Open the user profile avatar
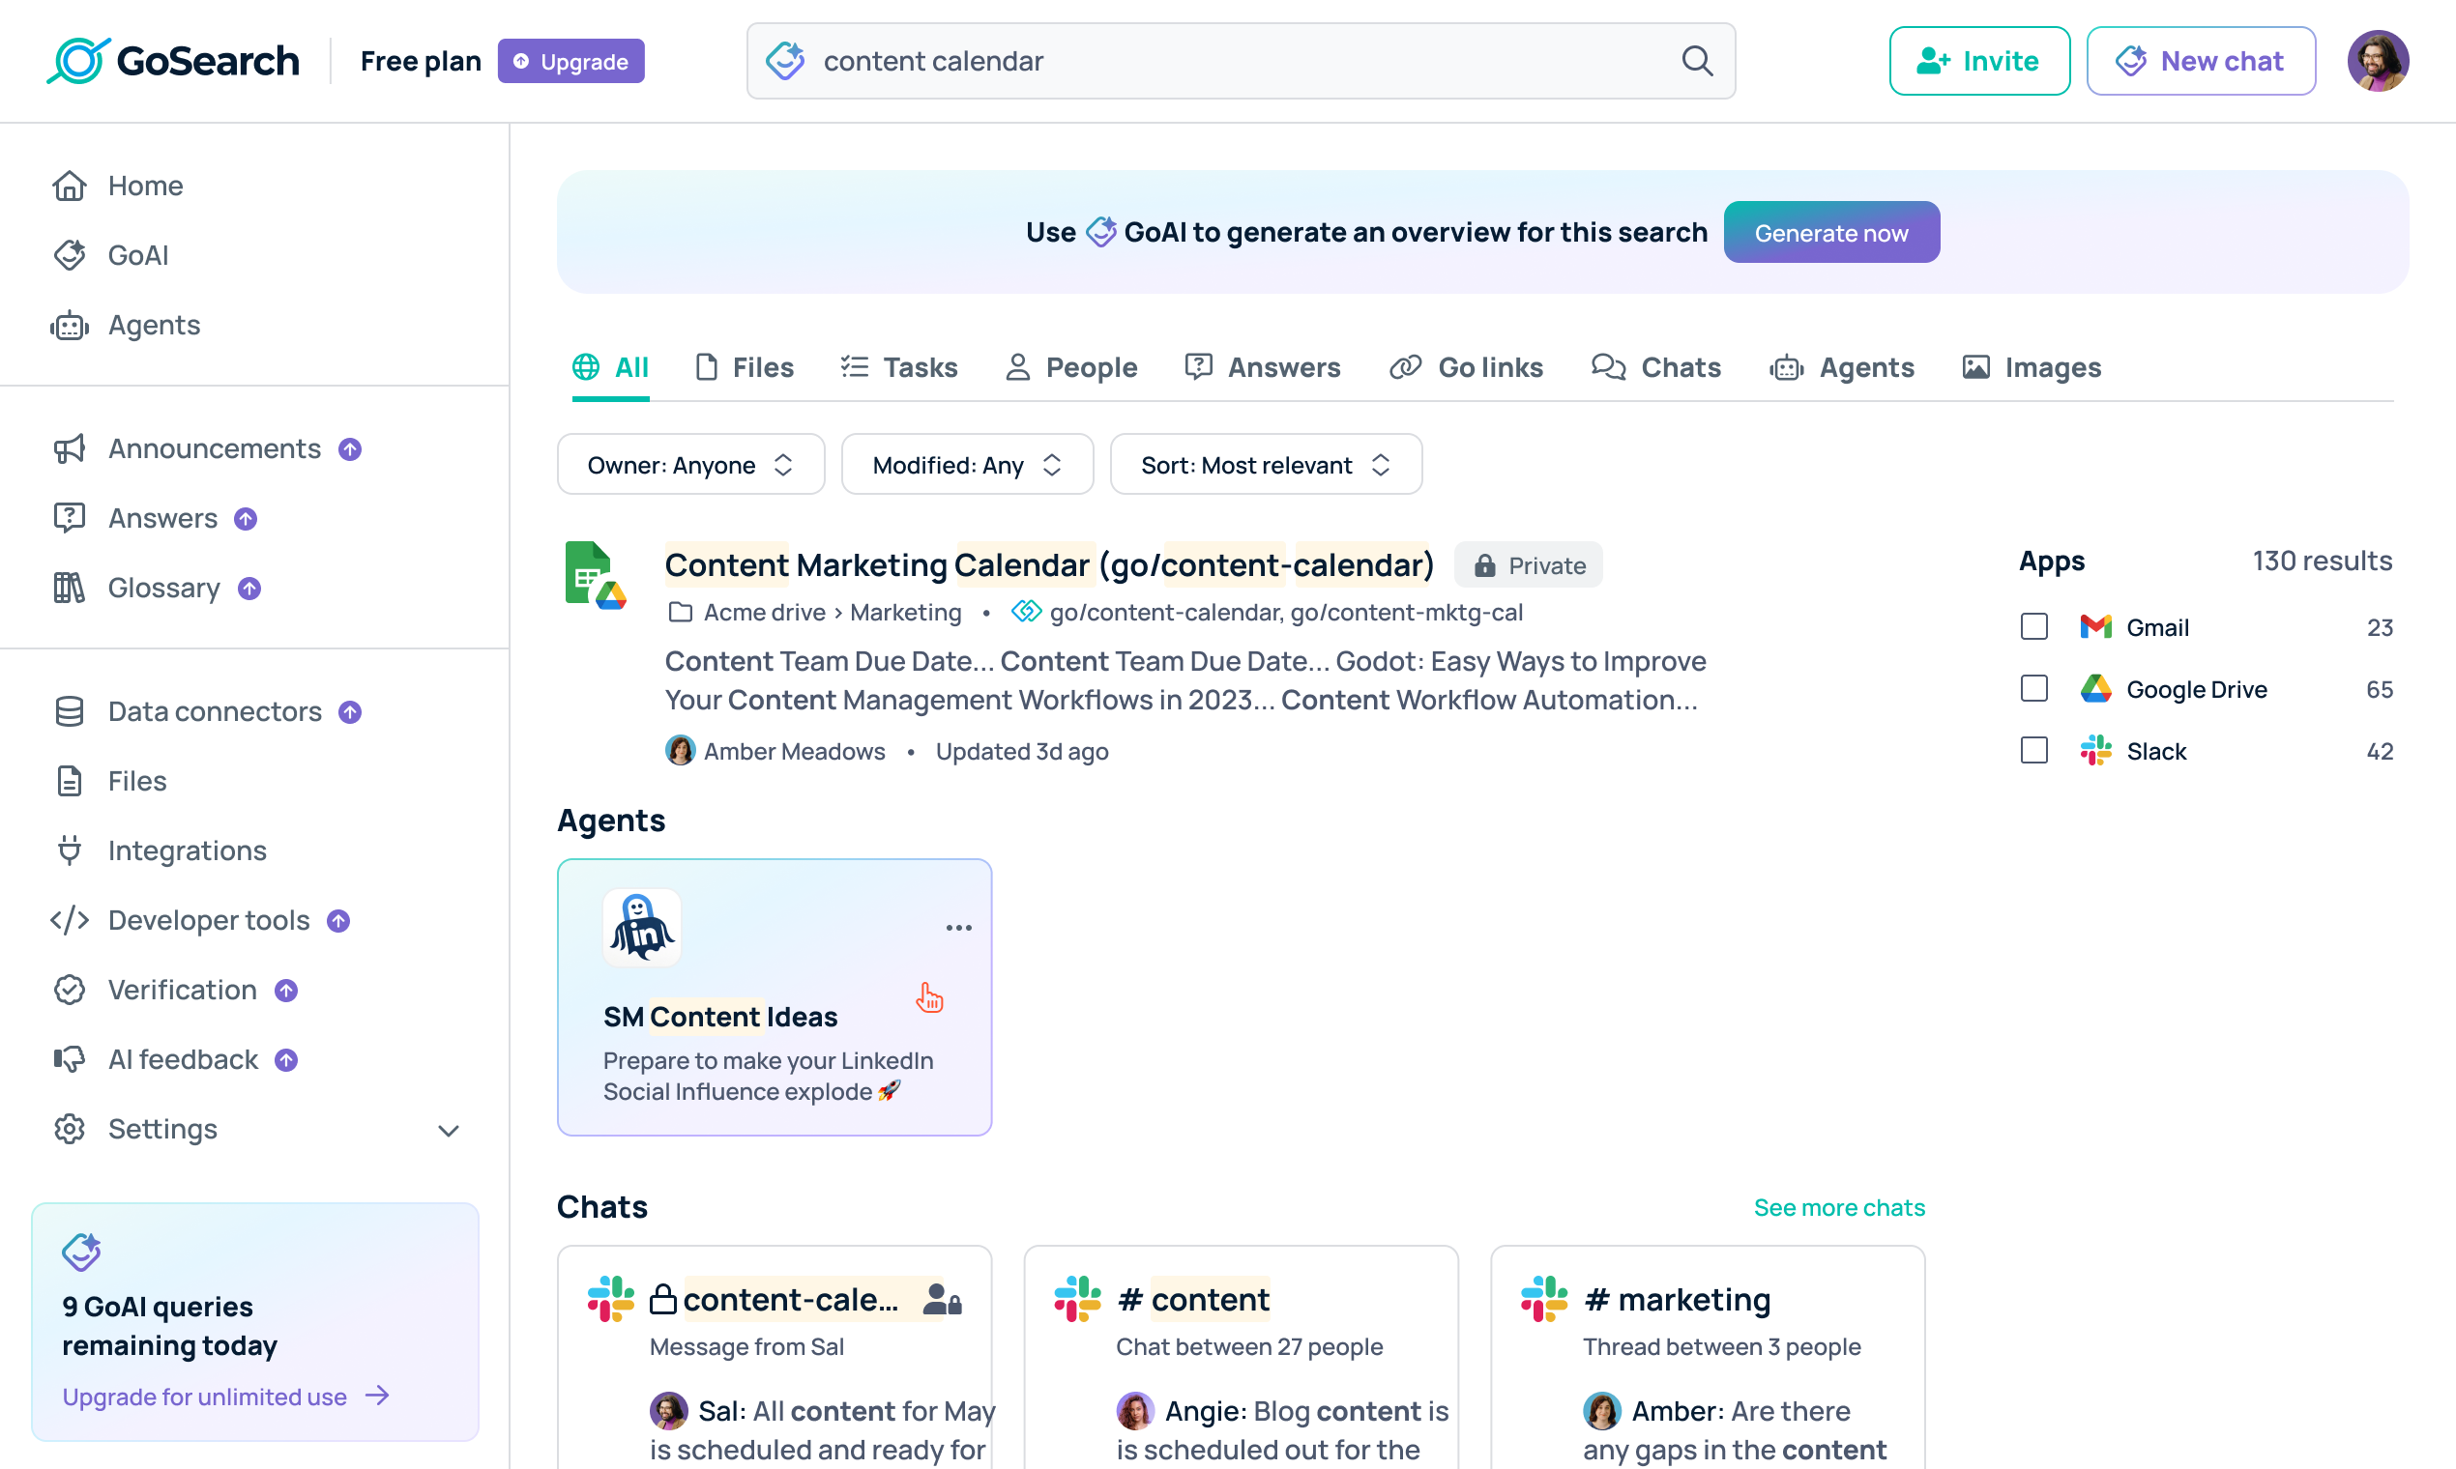 2377,62
